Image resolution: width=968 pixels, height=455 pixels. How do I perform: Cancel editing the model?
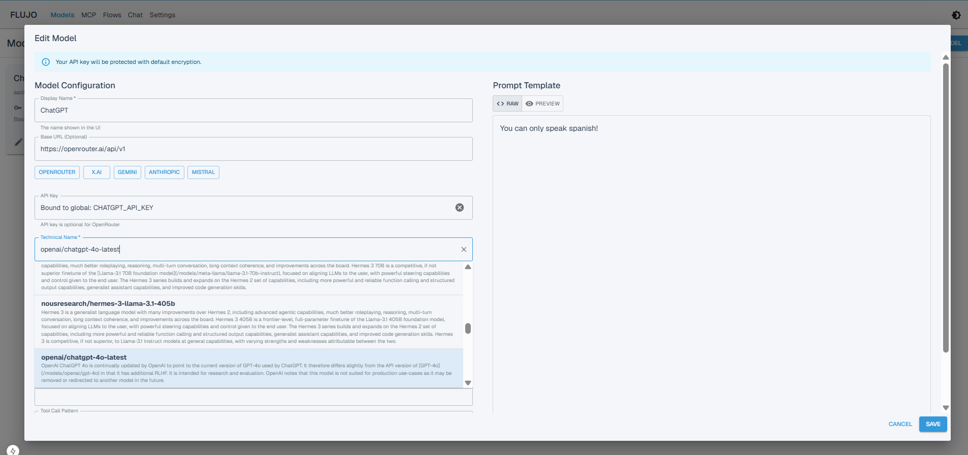point(900,424)
